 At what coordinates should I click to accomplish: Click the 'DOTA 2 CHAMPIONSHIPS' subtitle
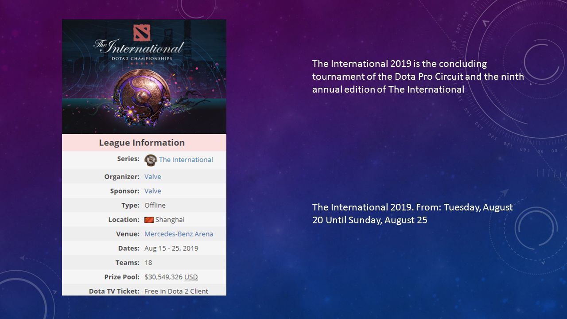[142, 58]
